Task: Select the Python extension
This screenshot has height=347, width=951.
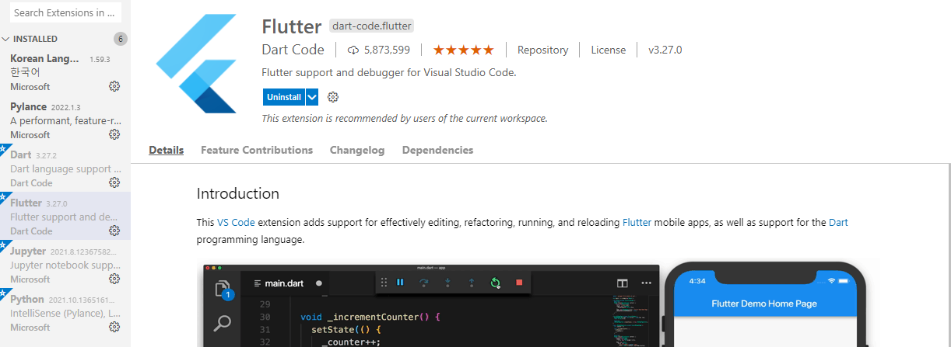Action: [x=65, y=313]
